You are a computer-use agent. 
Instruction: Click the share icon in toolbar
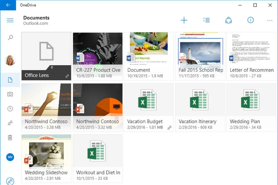click(228, 20)
